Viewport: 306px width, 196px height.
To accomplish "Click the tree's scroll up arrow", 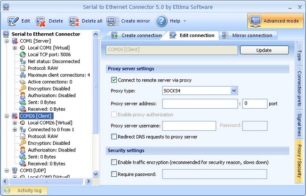I will coord(96,35).
